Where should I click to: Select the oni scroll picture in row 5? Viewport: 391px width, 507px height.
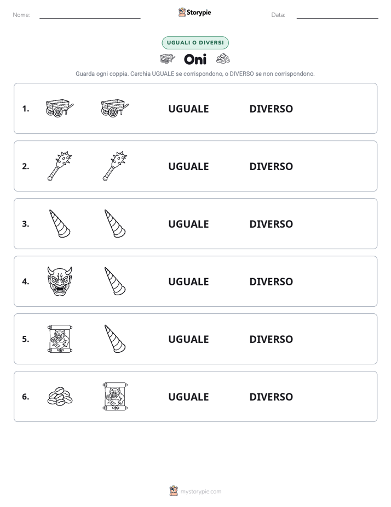(x=60, y=339)
